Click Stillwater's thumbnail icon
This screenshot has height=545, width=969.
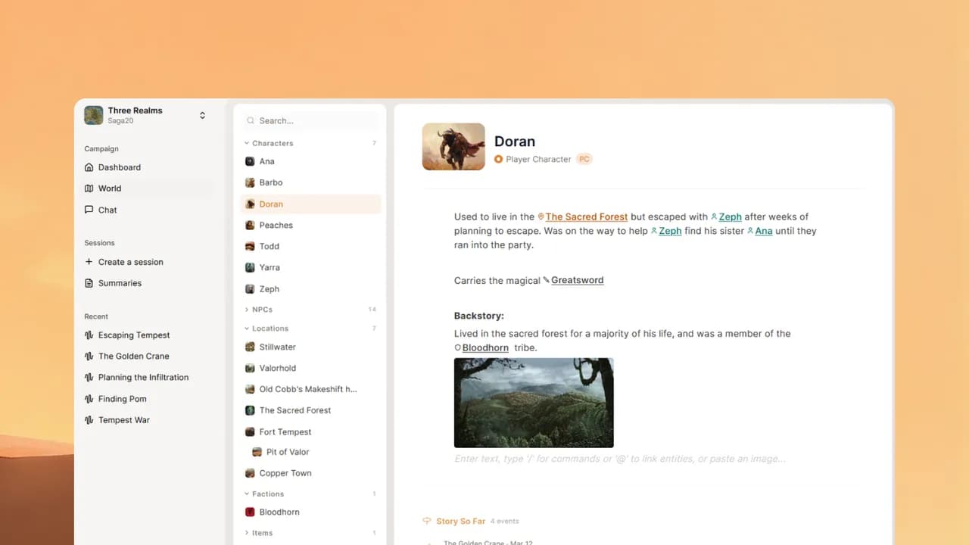[250, 347]
